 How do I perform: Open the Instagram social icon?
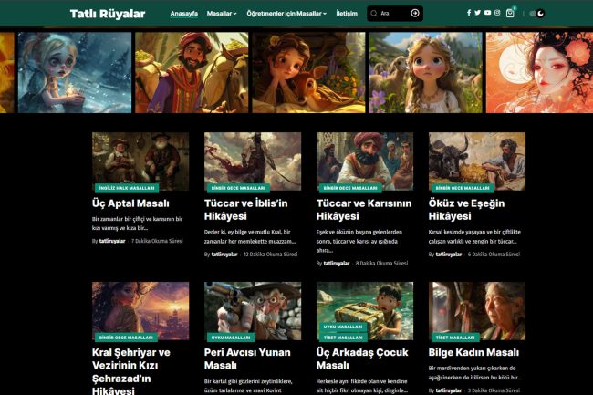pos(496,13)
